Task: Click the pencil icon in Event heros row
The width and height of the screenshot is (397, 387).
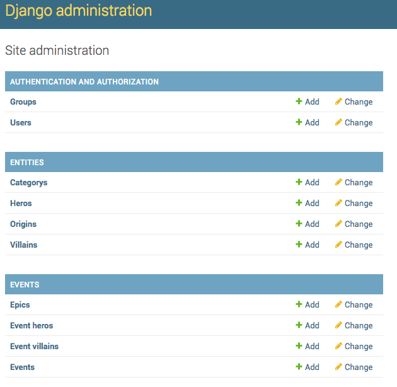Action: (x=338, y=325)
